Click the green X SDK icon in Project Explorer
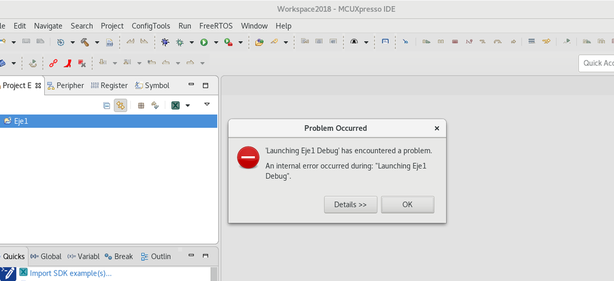The height and width of the screenshot is (281, 614). pos(175,105)
